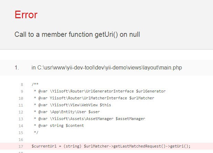Click line number 11 in the code listing
The height and width of the screenshot is (153, 213).
tap(21, 105)
